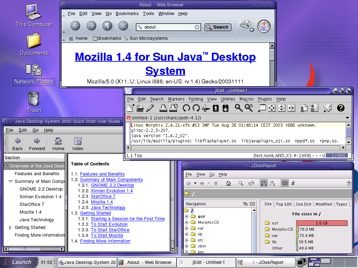Toggle alphabetical sorting in JDiskReport
Screen dimensions: 358x268
click(272, 183)
